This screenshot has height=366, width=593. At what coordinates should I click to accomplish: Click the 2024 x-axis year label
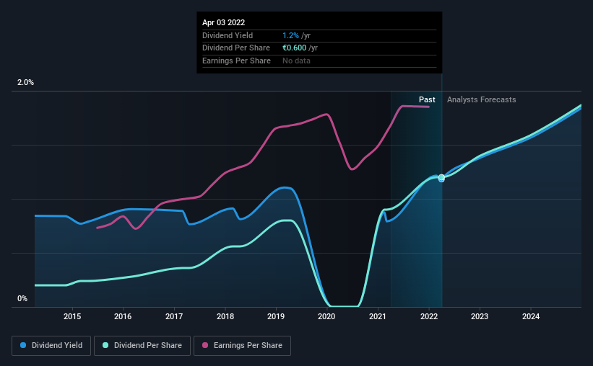click(x=531, y=316)
